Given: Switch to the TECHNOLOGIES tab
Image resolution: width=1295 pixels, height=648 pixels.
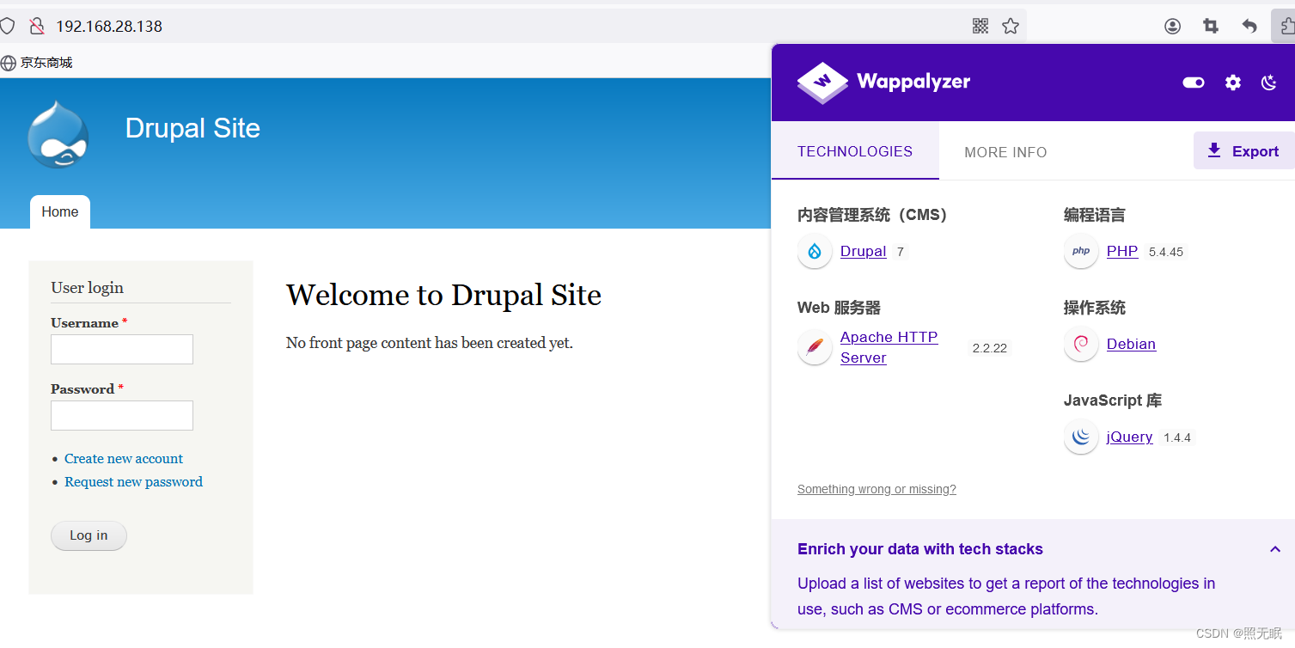Looking at the screenshot, I should pos(855,151).
